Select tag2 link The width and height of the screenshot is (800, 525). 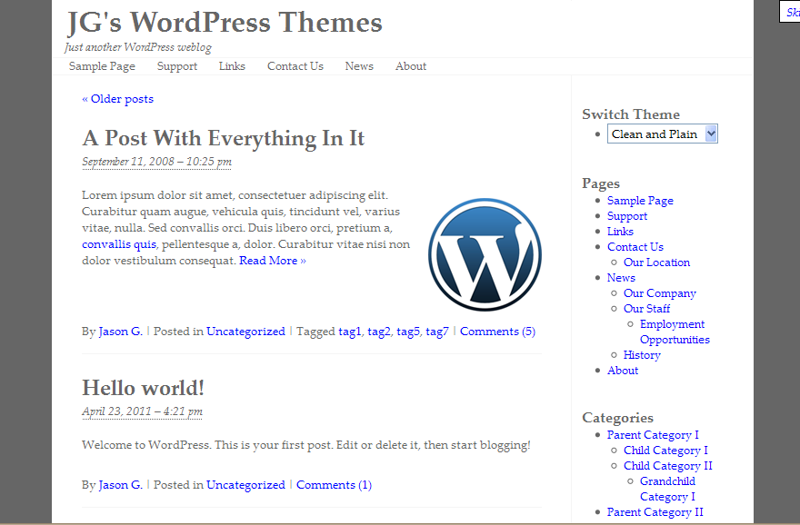pyautogui.click(x=378, y=332)
